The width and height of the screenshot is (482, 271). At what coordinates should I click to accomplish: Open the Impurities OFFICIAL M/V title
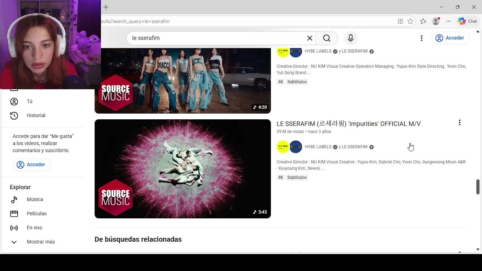pos(348,124)
